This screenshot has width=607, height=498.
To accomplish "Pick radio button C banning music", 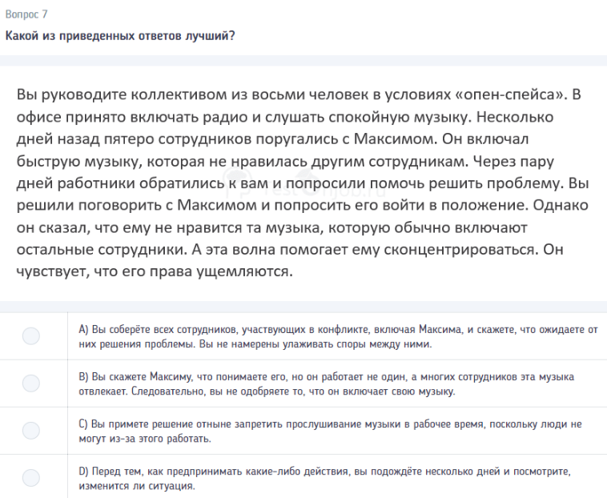I will (x=31, y=431).
